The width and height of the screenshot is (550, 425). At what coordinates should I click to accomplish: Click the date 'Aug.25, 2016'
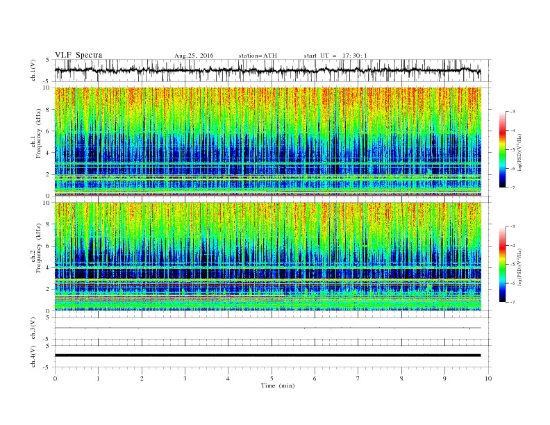[194, 56]
